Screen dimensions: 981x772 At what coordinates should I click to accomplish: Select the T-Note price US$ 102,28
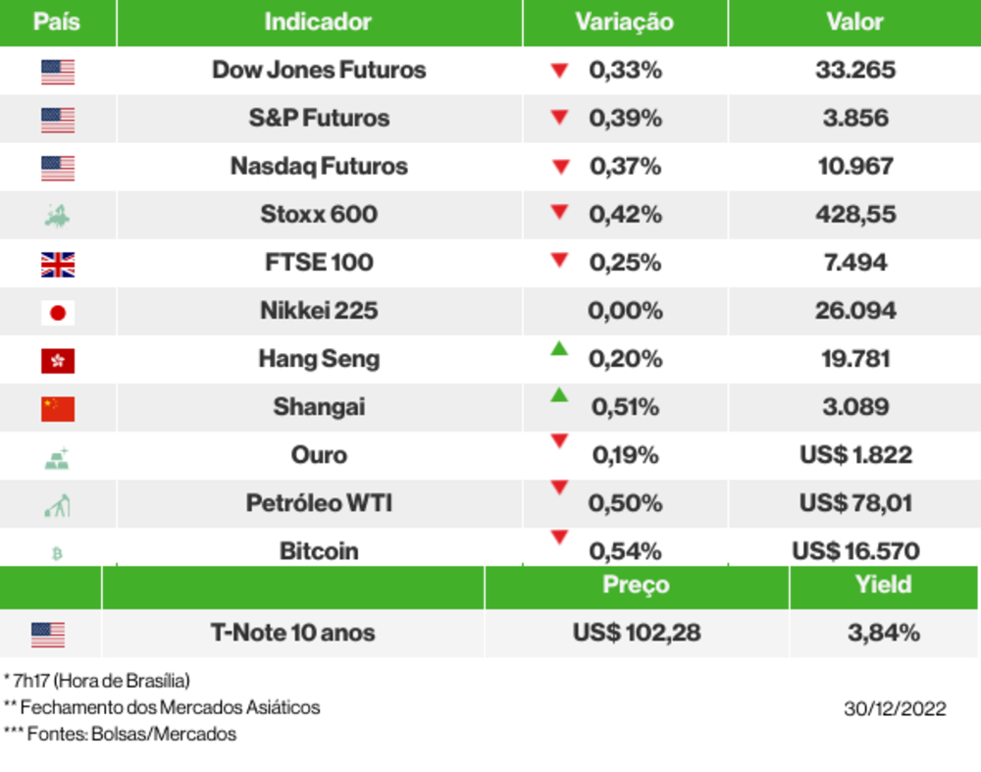click(637, 633)
